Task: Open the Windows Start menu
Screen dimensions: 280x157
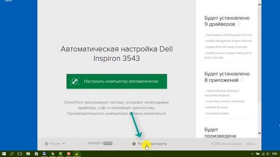Action: (4, 154)
